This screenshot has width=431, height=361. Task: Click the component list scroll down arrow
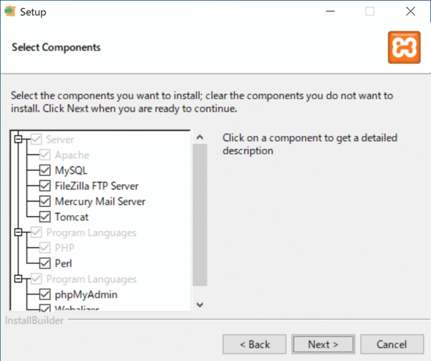click(x=200, y=305)
